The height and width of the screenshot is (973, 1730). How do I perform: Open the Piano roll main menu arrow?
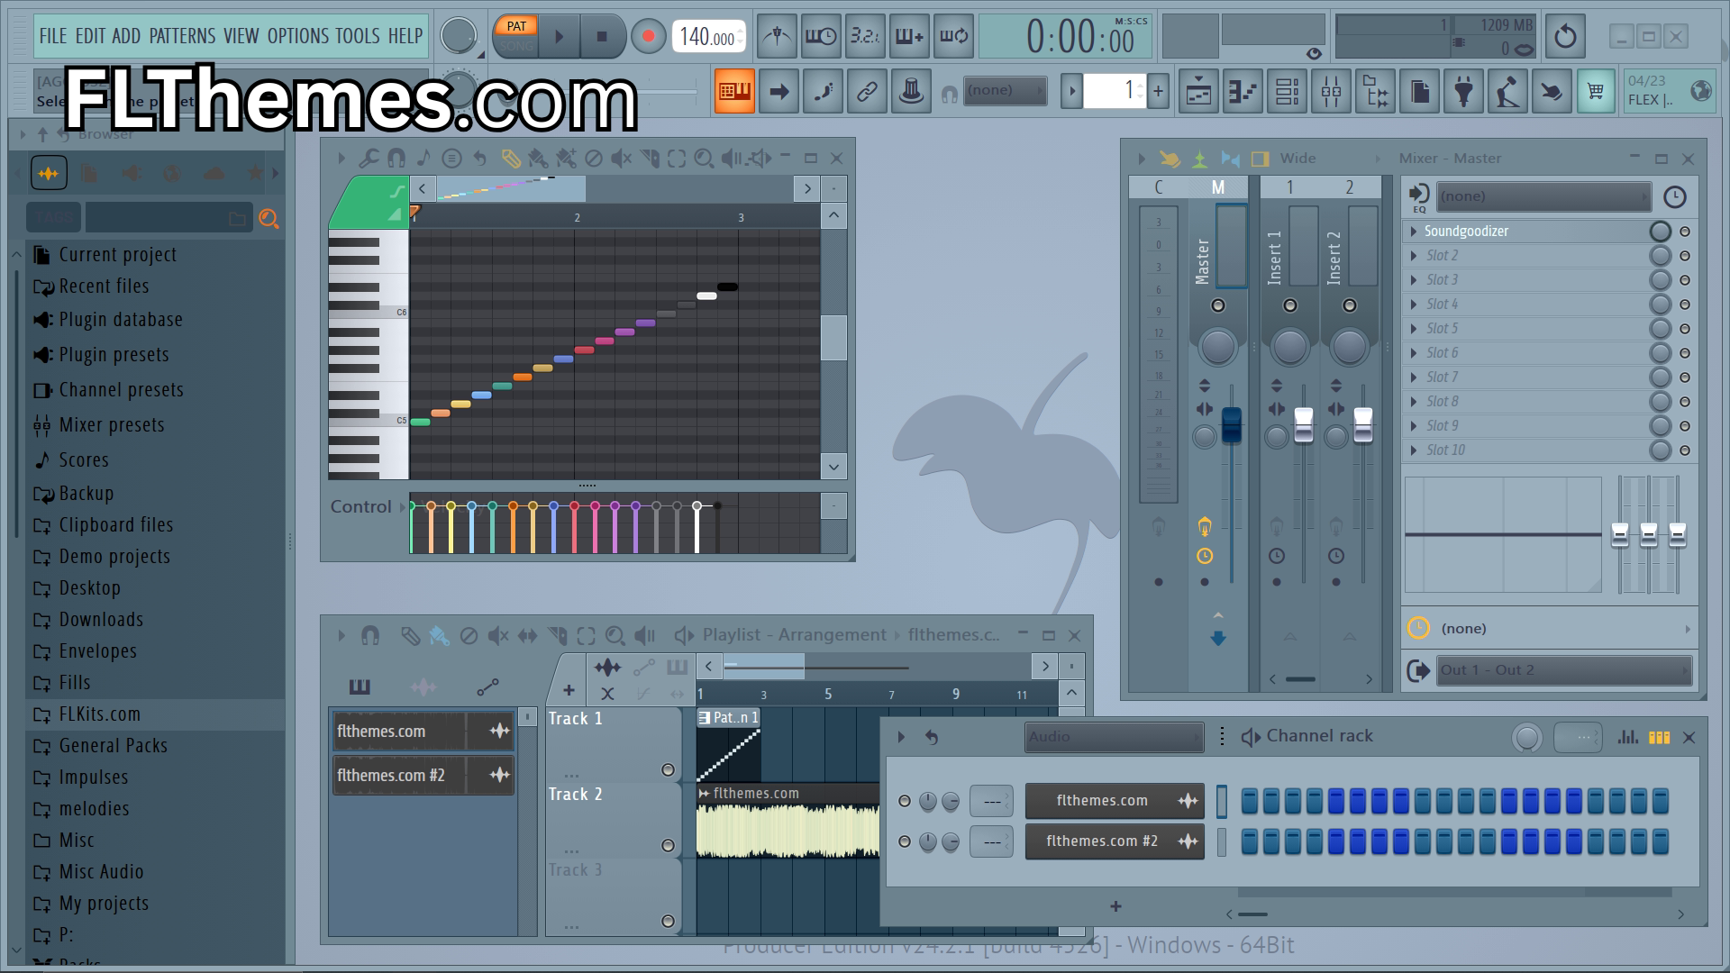click(341, 159)
